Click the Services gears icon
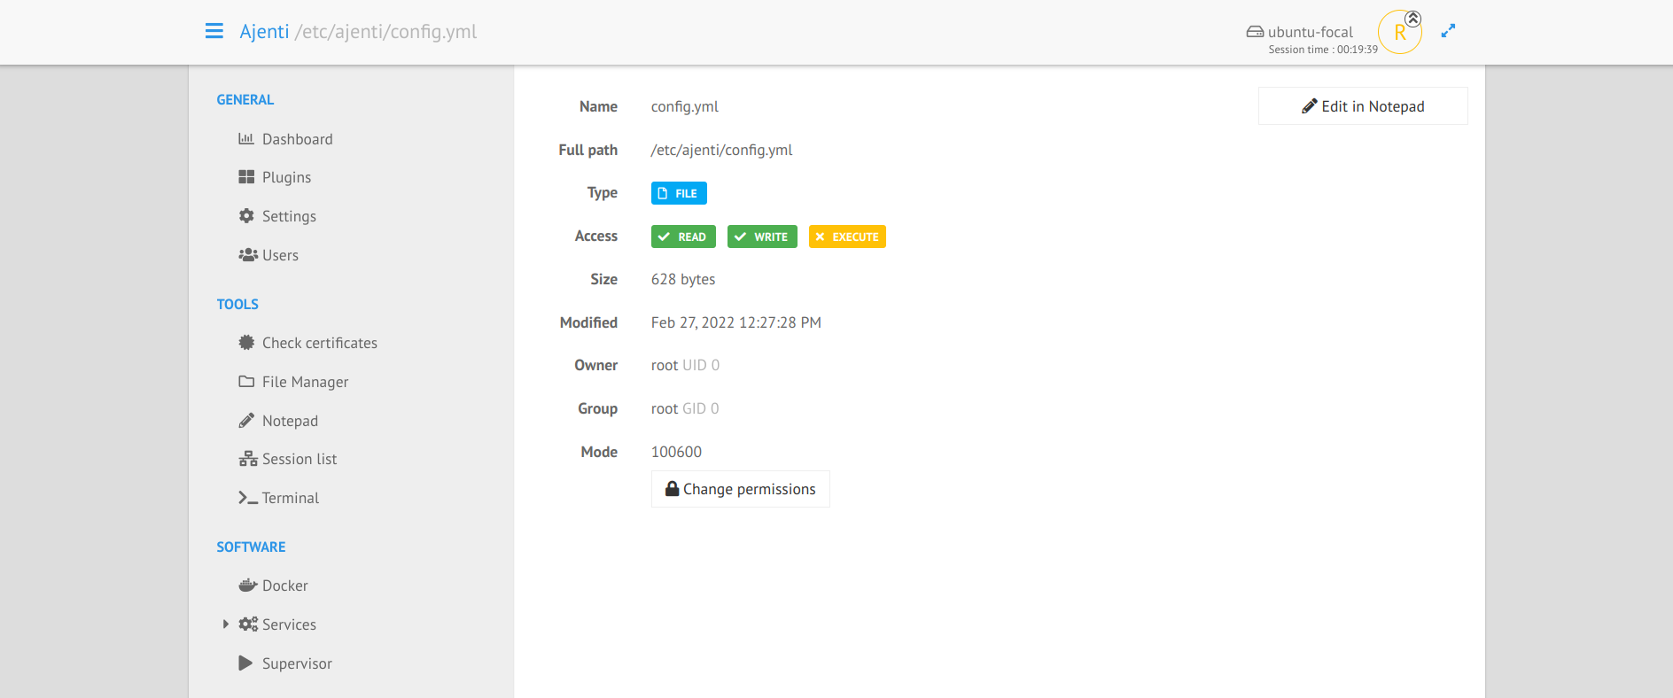This screenshot has height=698, width=1673. pos(248,624)
